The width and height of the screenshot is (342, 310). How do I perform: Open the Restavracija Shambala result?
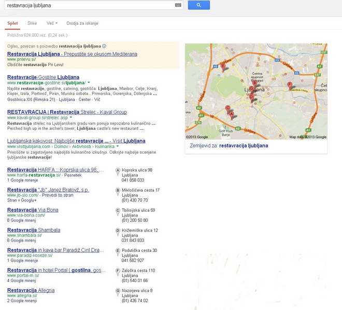(x=34, y=230)
